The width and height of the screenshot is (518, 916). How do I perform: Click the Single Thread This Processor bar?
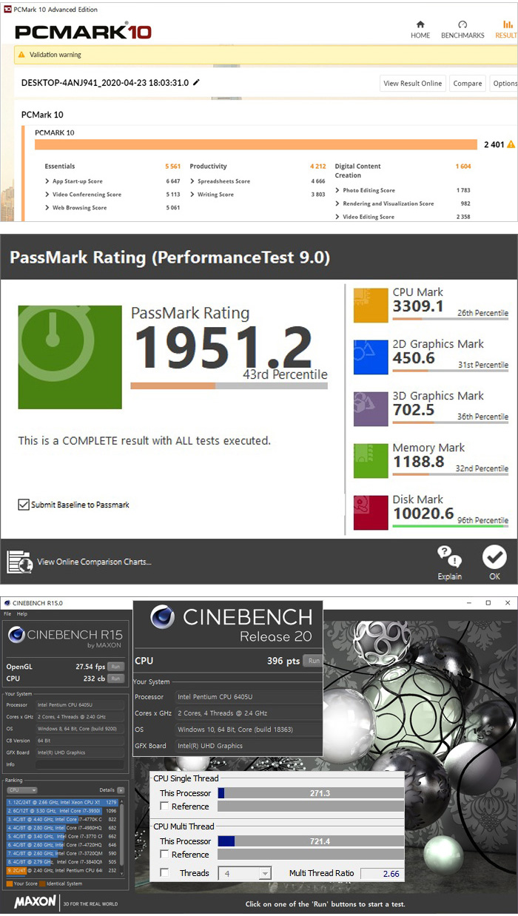pyautogui.click(x=311, y=792)
